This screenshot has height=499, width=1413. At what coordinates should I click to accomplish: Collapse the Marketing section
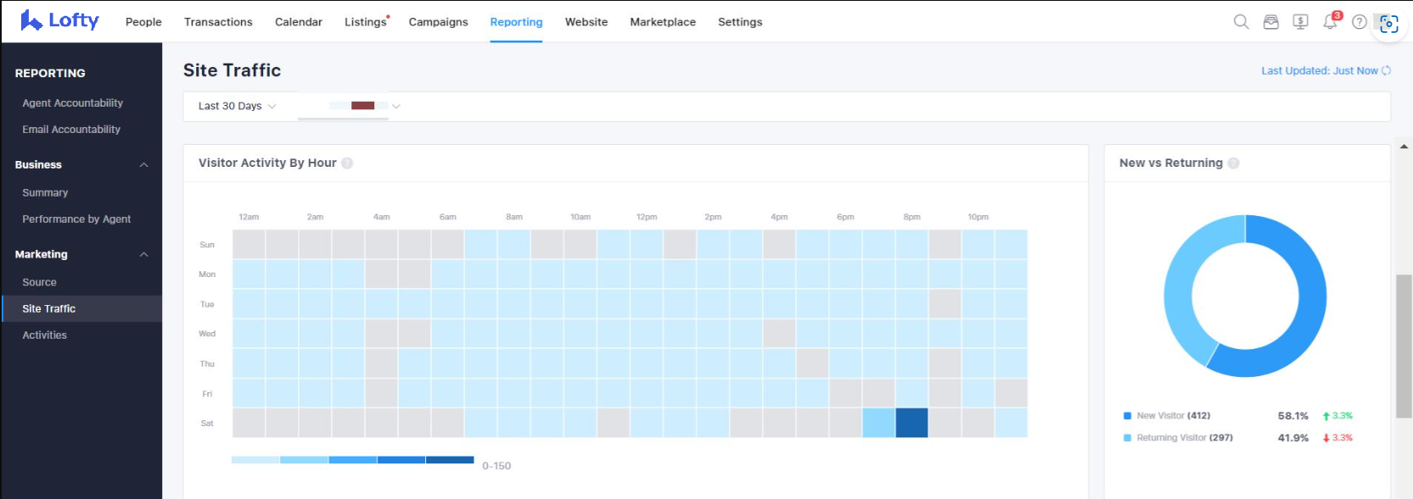pos(143,254)
